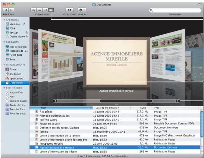Sort by Date de modification column
204x158 pixels.
(x=111, y=108)
